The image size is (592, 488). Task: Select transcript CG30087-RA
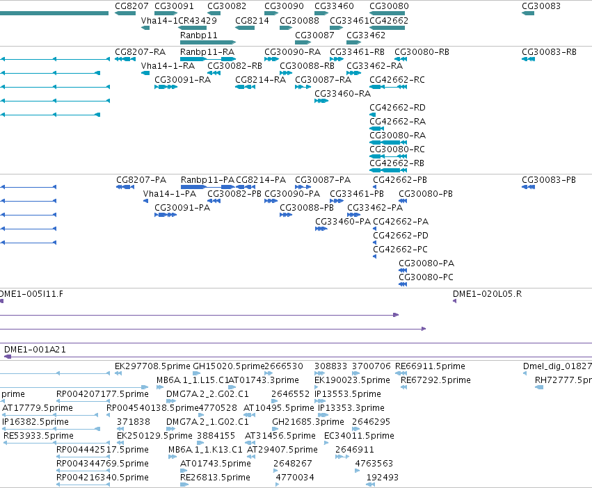click(x=323, y=80)
